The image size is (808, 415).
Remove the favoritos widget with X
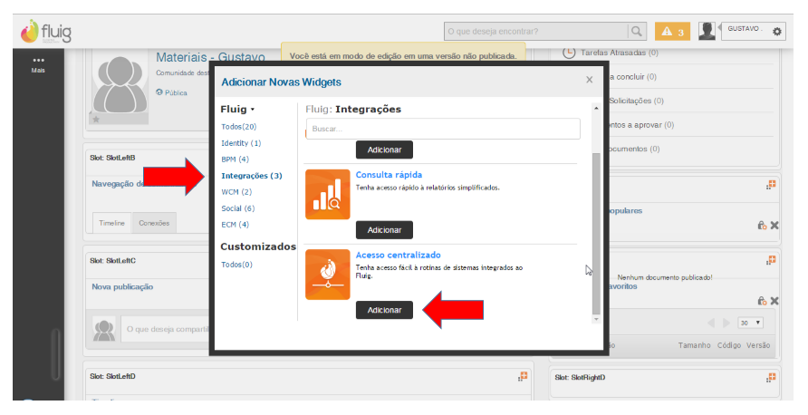point(774,301)
